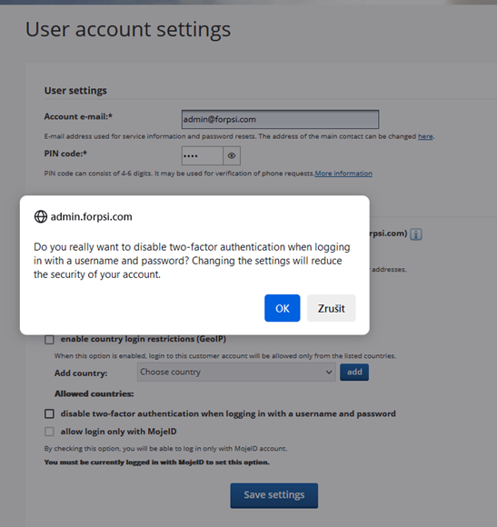Focus the Account e-mail input field
497x527 pixels.
(280, 119)
